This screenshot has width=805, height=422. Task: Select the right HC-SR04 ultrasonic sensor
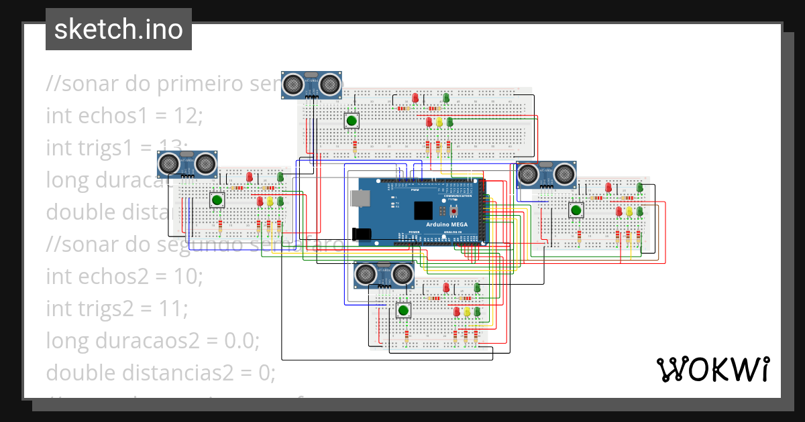click(x=547, y=175)
